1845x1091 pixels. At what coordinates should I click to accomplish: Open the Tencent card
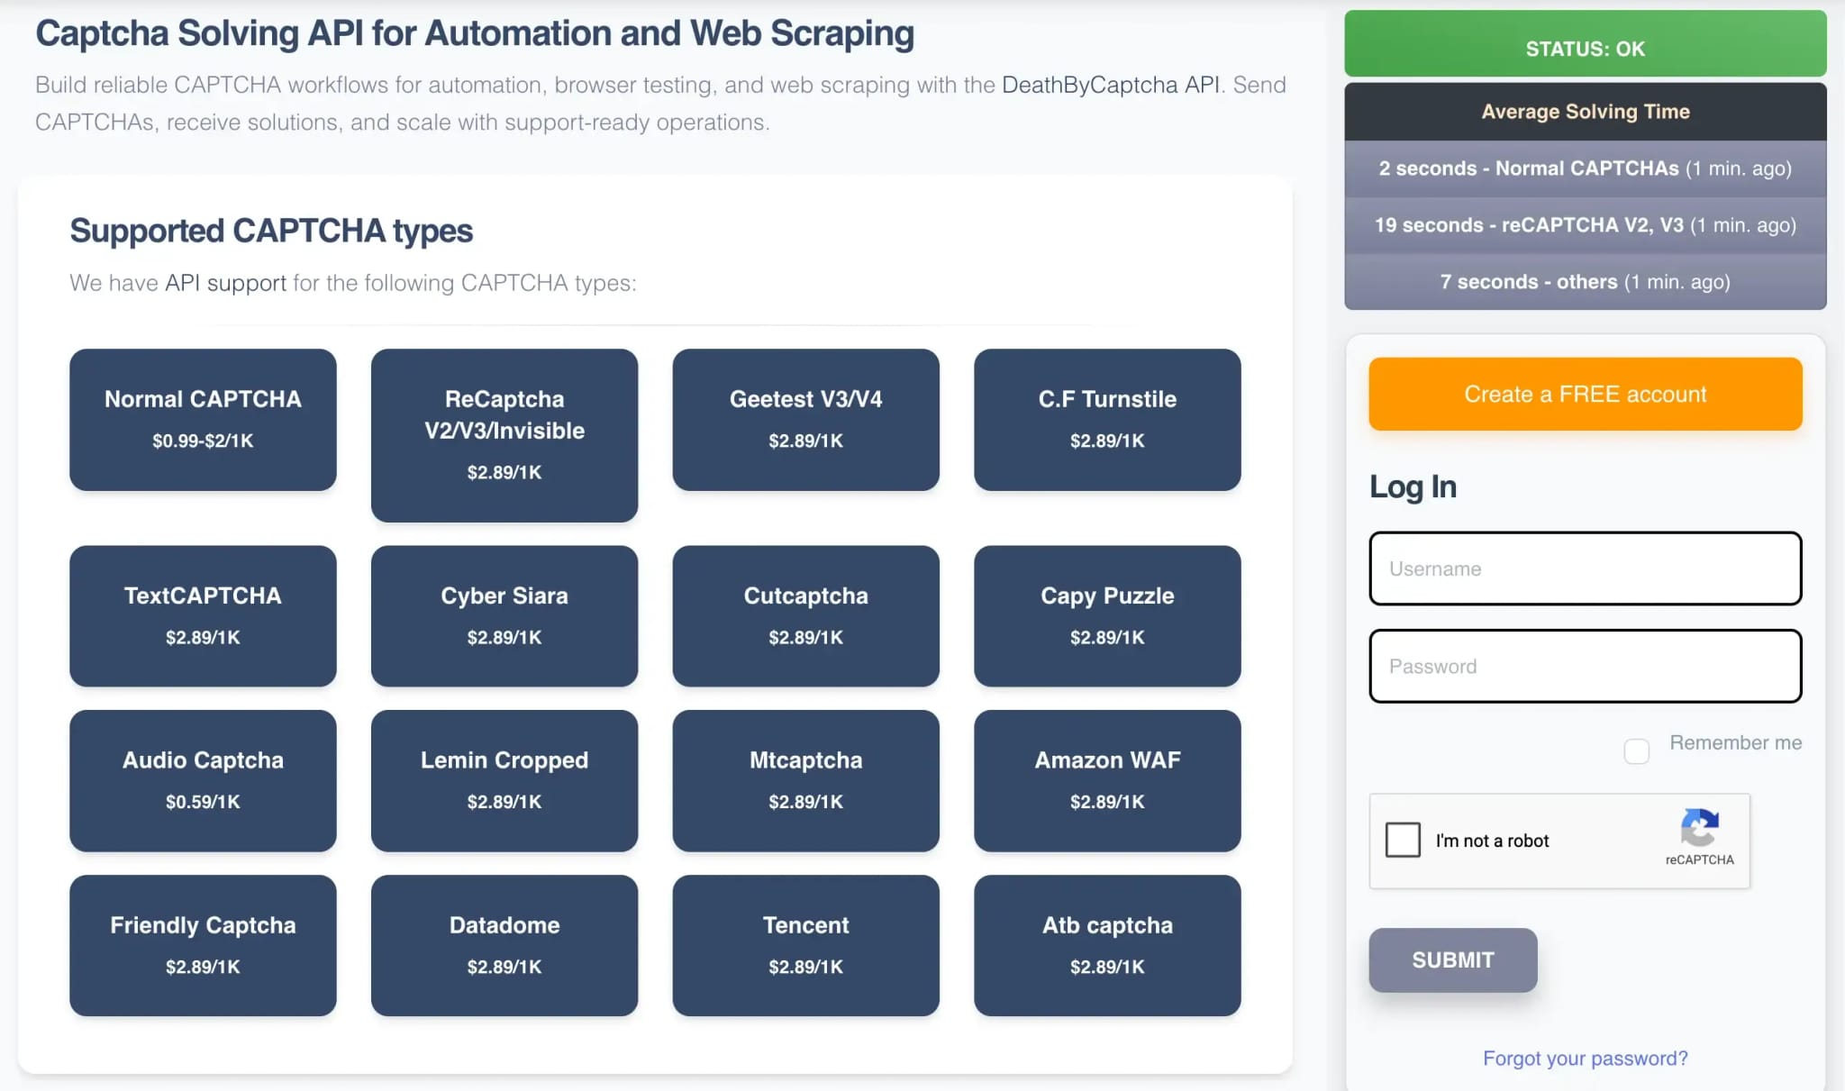coord(805,945)
